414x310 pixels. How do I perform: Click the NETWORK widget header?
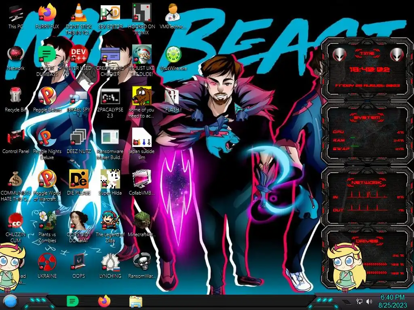click(x=366, y=182)
